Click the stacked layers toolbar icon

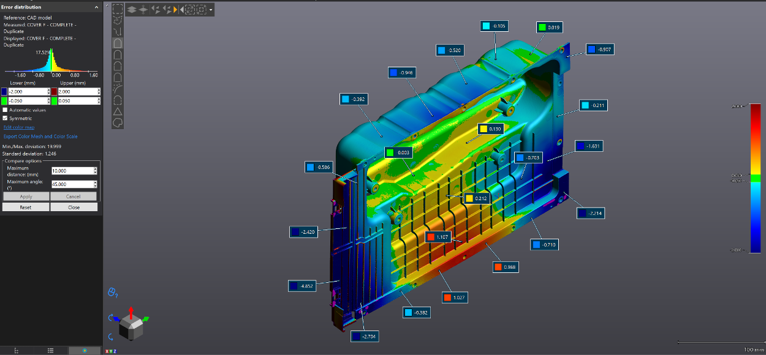131,10
